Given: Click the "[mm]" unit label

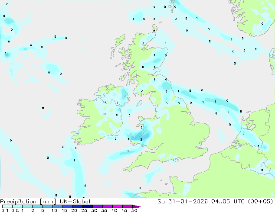Looking at the screenshot, I should coord(48,202).
